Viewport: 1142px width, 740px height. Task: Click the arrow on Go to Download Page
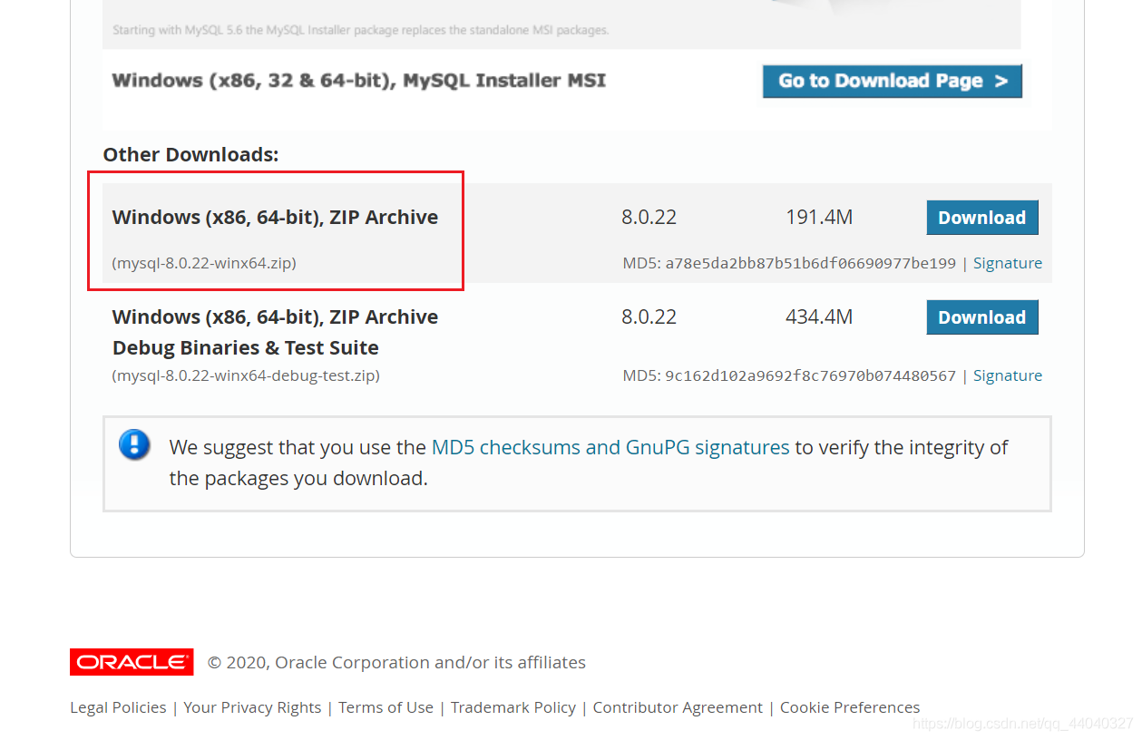coord(1002,81)
